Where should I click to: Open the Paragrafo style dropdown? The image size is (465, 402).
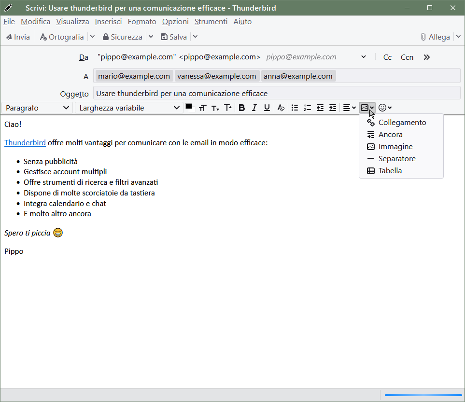[x=37, y=108]
